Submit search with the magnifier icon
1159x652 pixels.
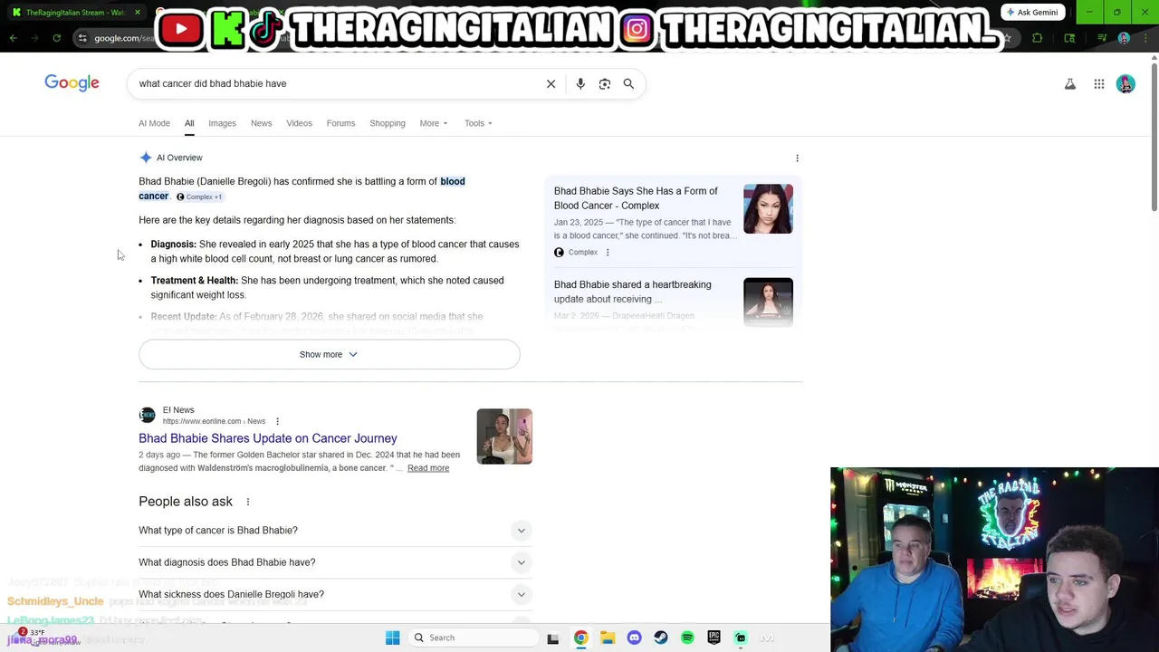click(628, 83)
